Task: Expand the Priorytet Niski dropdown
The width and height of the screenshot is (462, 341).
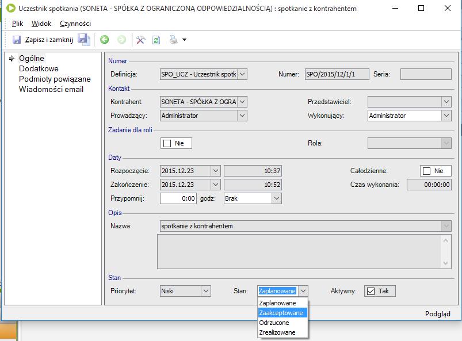Action: coord(206,291)
